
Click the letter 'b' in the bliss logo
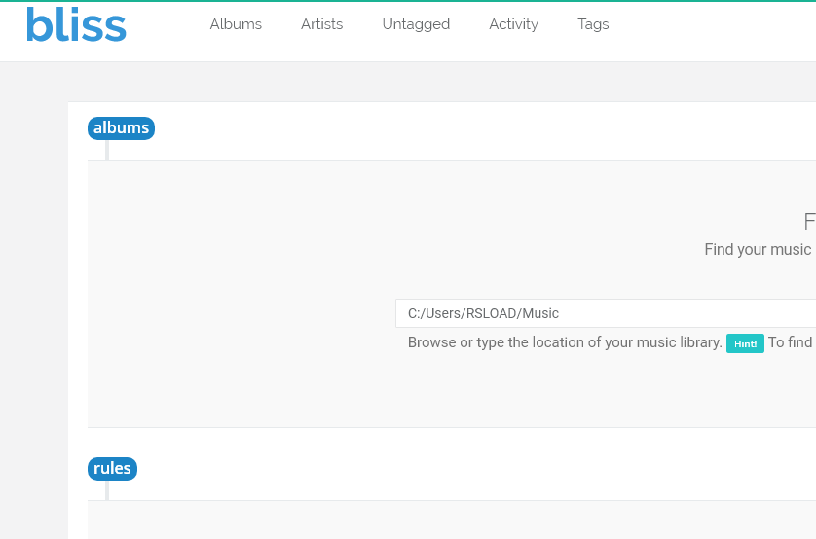pos(38,25)
